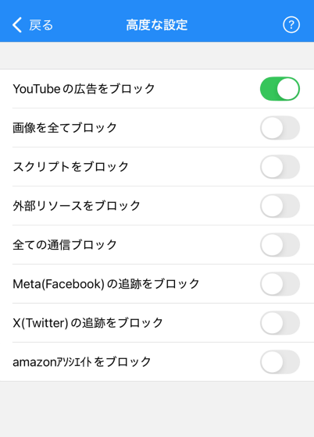Viewport: 314px width, 437px height.
Task: Choose the amazonアソシエイトをブロック label
Action: 82,362
